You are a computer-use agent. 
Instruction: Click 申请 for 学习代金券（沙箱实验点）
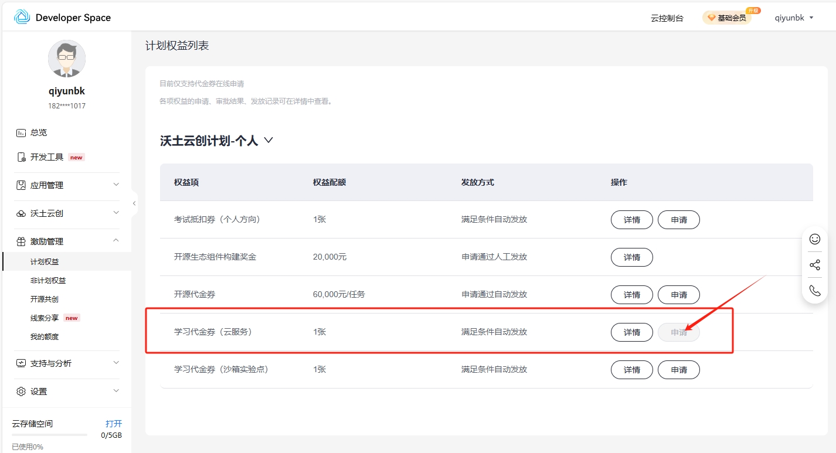(679, 370)
